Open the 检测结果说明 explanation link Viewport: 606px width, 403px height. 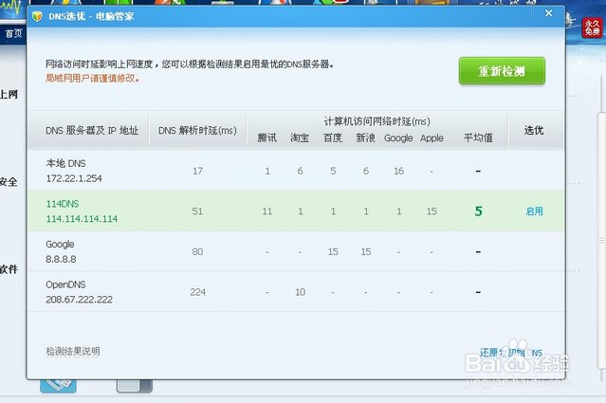[x=73, y=351]
